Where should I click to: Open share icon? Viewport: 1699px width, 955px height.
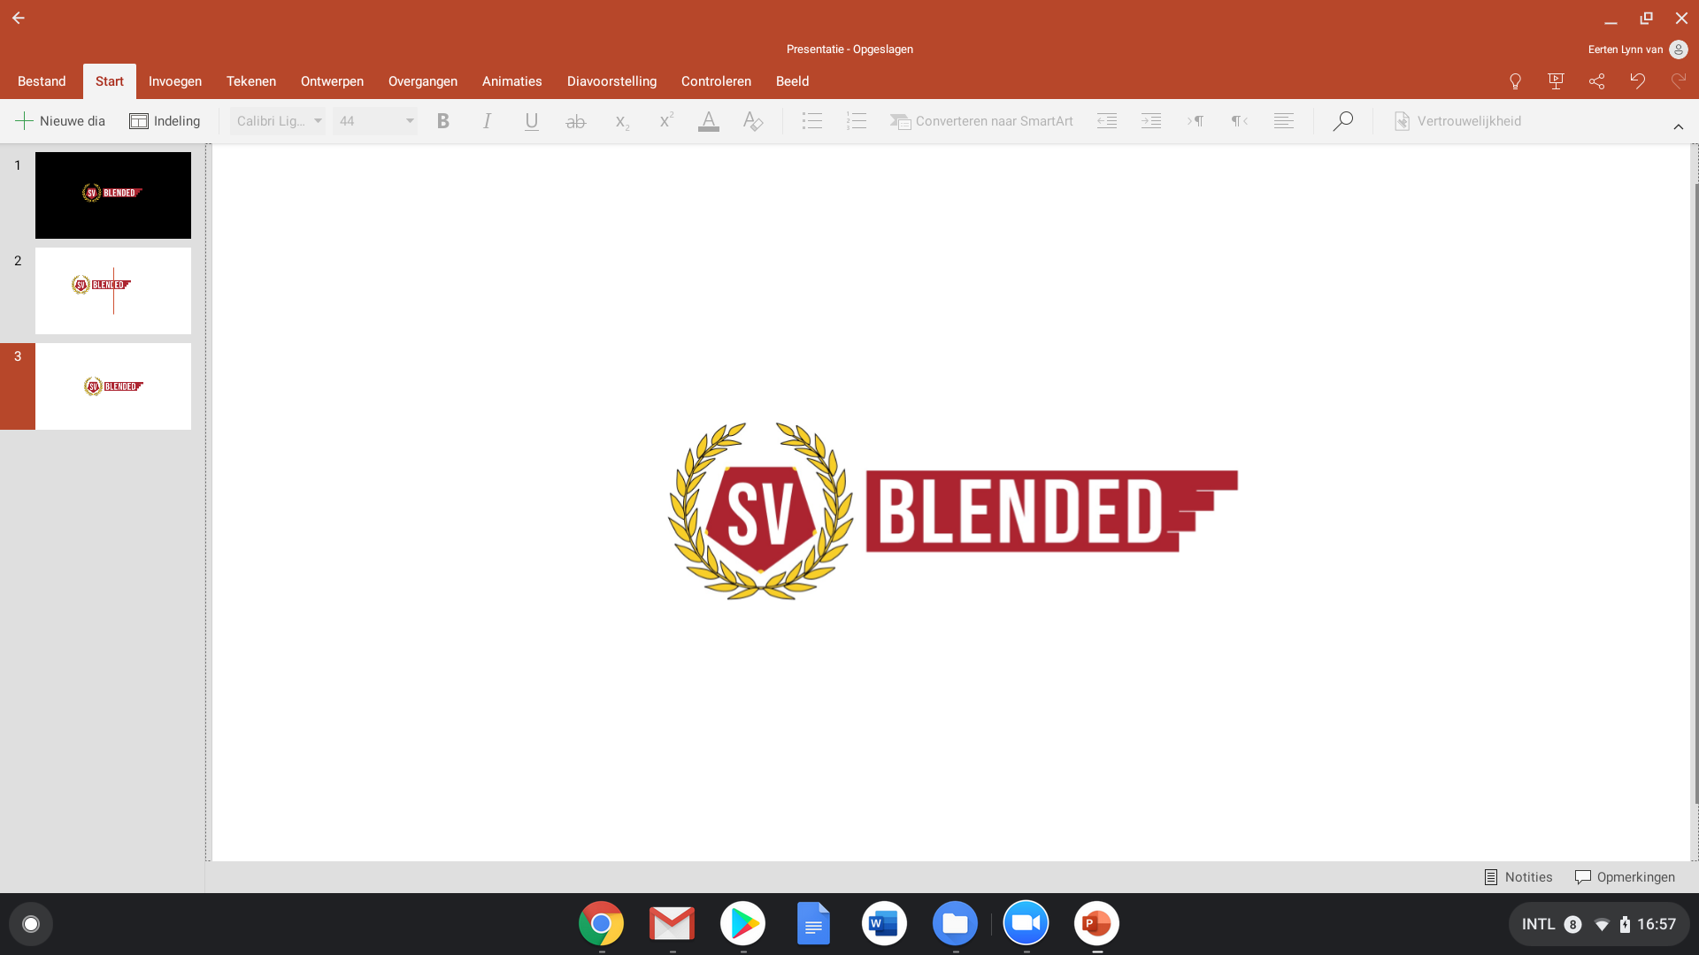(1596, 81)
